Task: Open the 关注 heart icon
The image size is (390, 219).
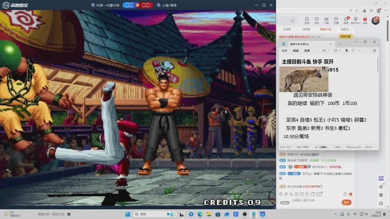Action: pyautogui.click(x=316, y=20)
